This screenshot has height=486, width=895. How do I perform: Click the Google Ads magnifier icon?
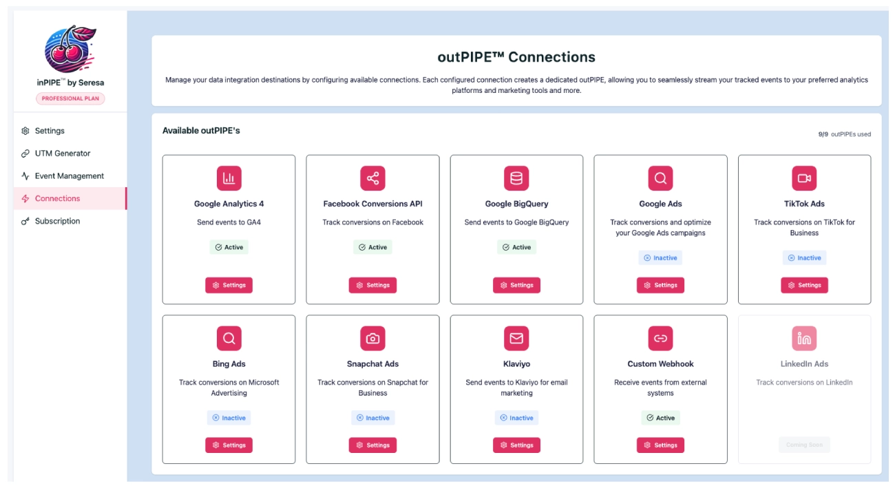tap(660, 178)
